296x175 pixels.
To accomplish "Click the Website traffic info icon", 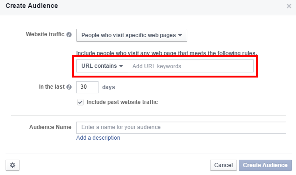I will 69,35.
